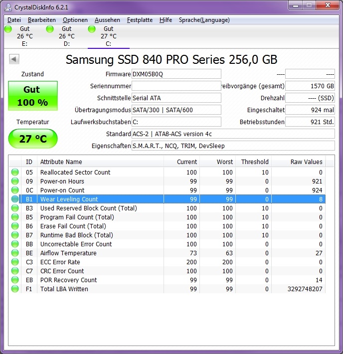The height and width of the screenshot is (354, 343).
Task: Click the Attribute Name column header
Action: coord(101,162)
